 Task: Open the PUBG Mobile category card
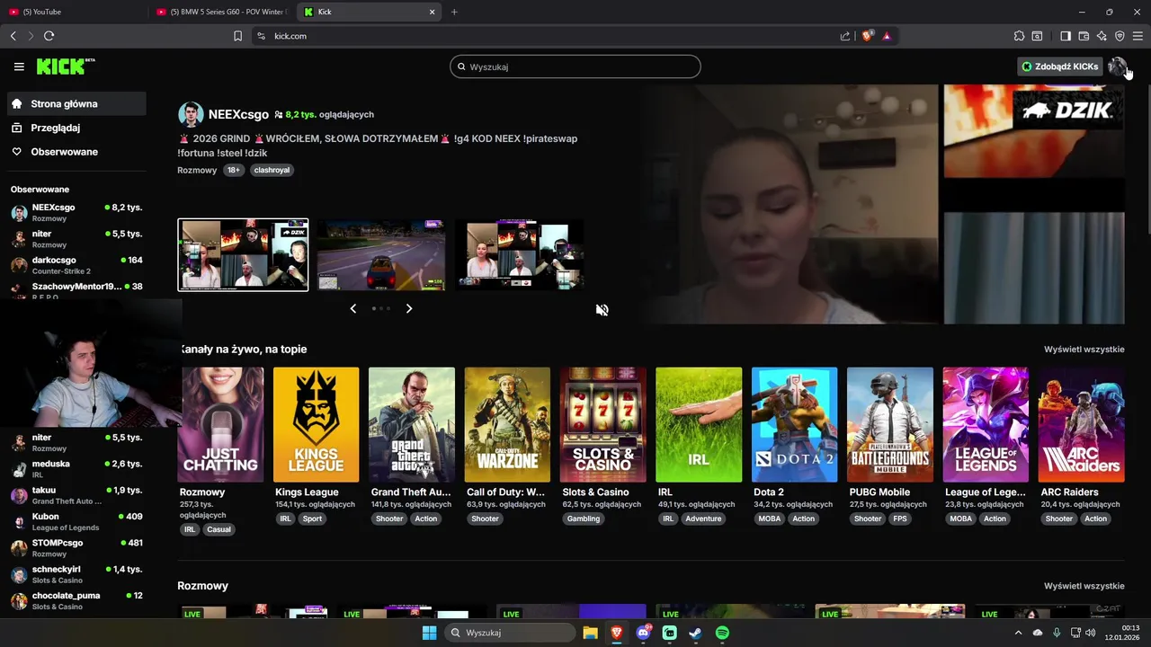click(x=890, y=425)
